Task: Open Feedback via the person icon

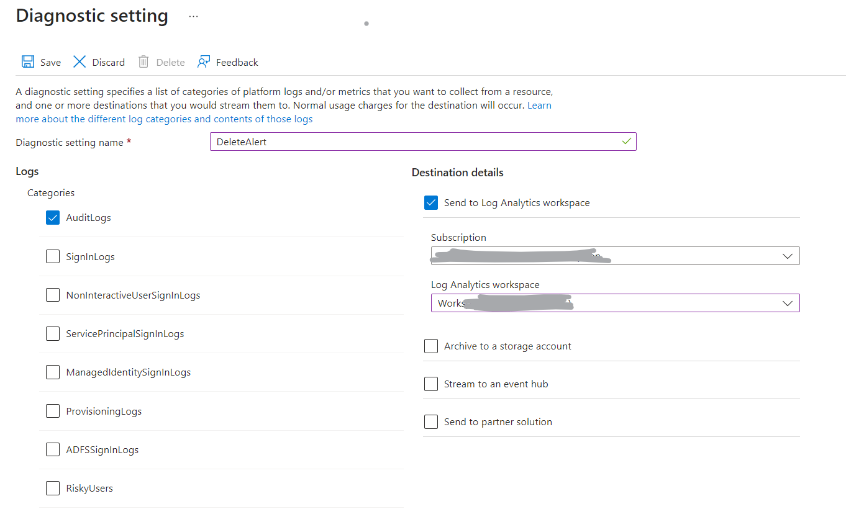Action: (204, 61)
